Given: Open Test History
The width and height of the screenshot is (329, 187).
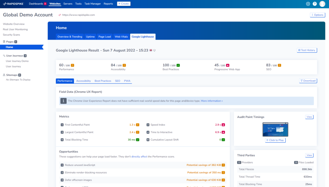Looking at the screenshot, I should (x=307, y=50).
